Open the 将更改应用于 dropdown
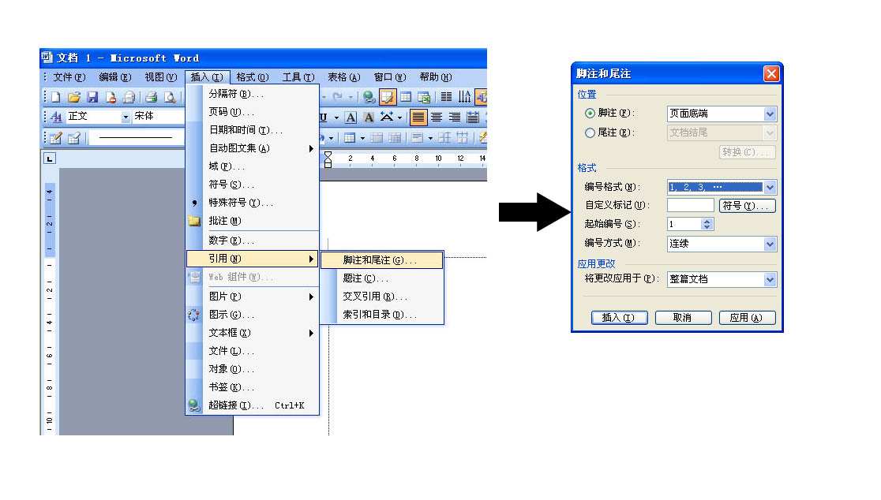881x500 pixels. [x=770, y=279]
